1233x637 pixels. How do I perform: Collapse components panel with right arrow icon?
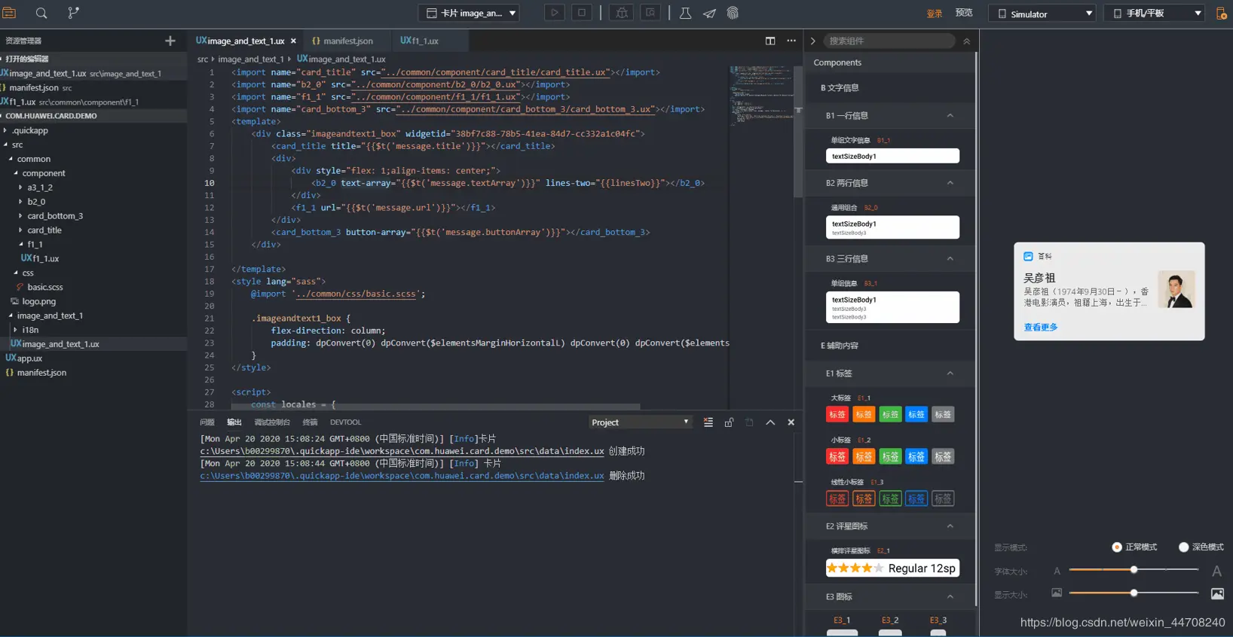(813, 41)
